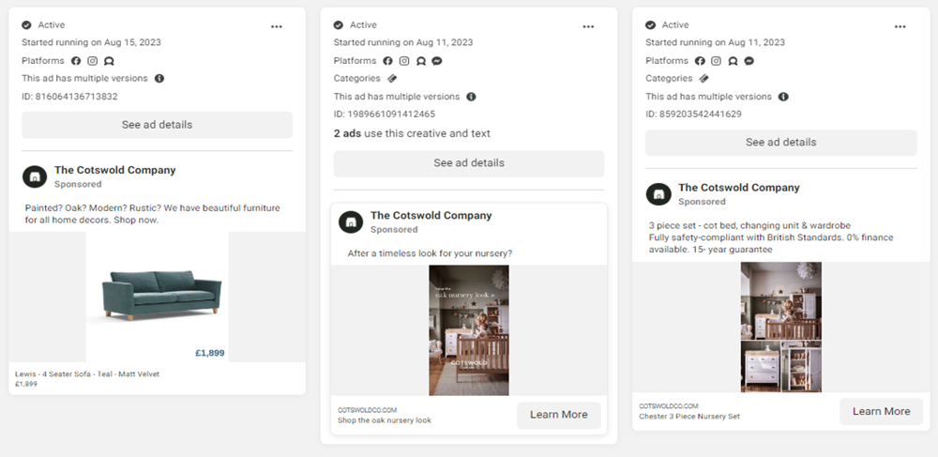Viewport: 938px width, 457px height.
Task: Click the Active checkmark icon on ad 1989661091412465
Action: 339,25
